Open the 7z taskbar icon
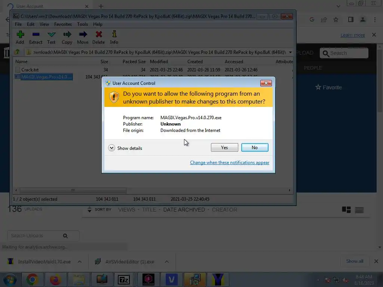The height and width of the screenshot is (287, 383). 124,280
